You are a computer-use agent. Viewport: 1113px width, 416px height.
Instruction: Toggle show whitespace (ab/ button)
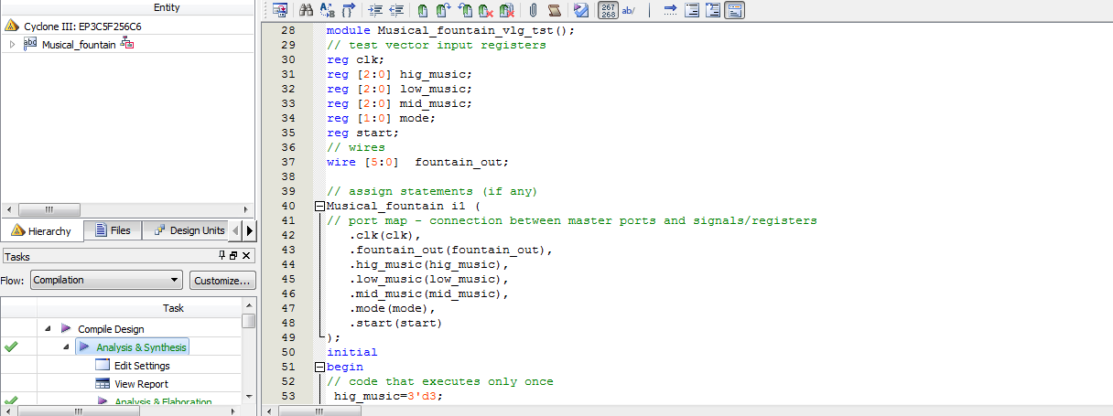[x=629, y=10]
